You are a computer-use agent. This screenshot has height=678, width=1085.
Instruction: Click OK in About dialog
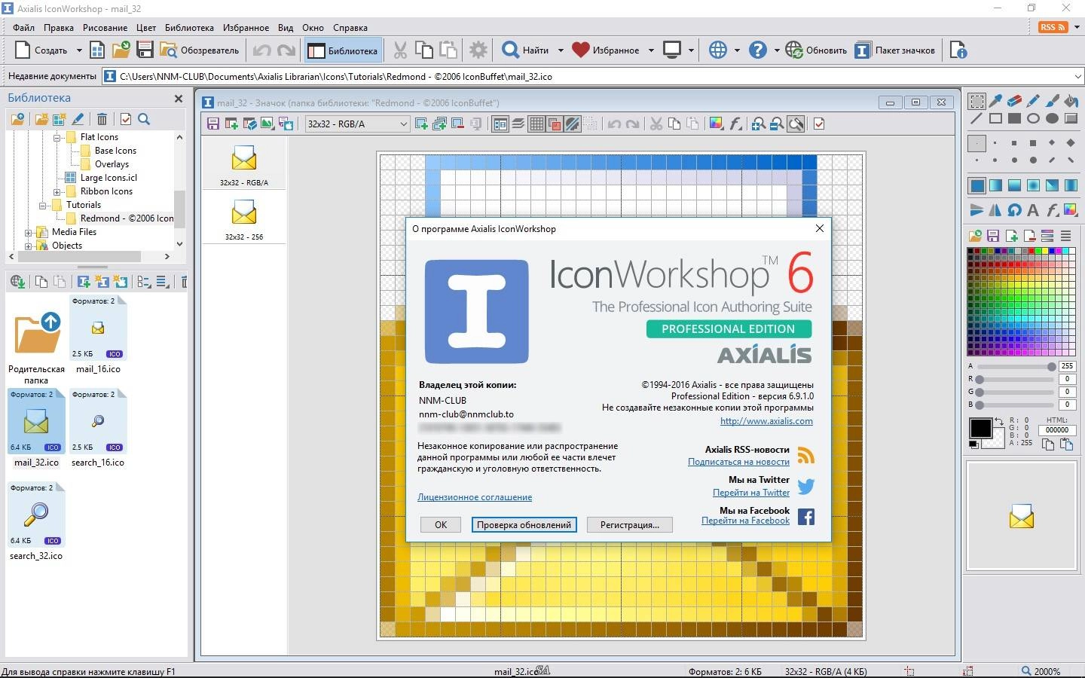441,525
